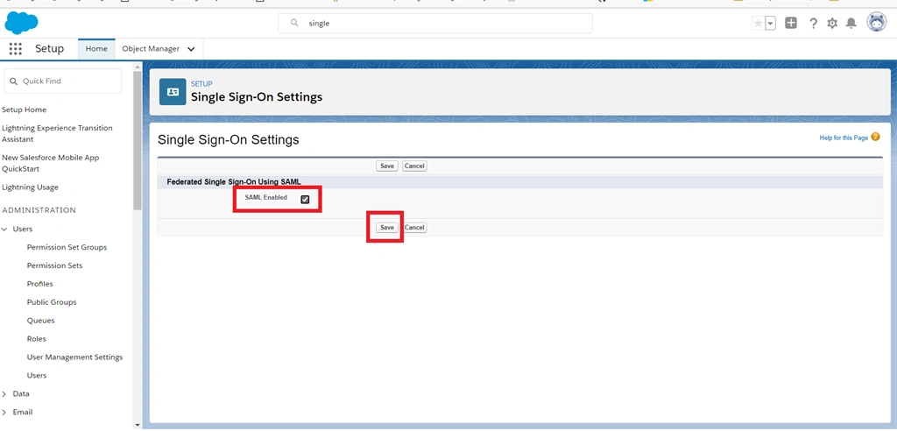
Task: Click the Salesforce cloud logo
Action: [21, 23]
